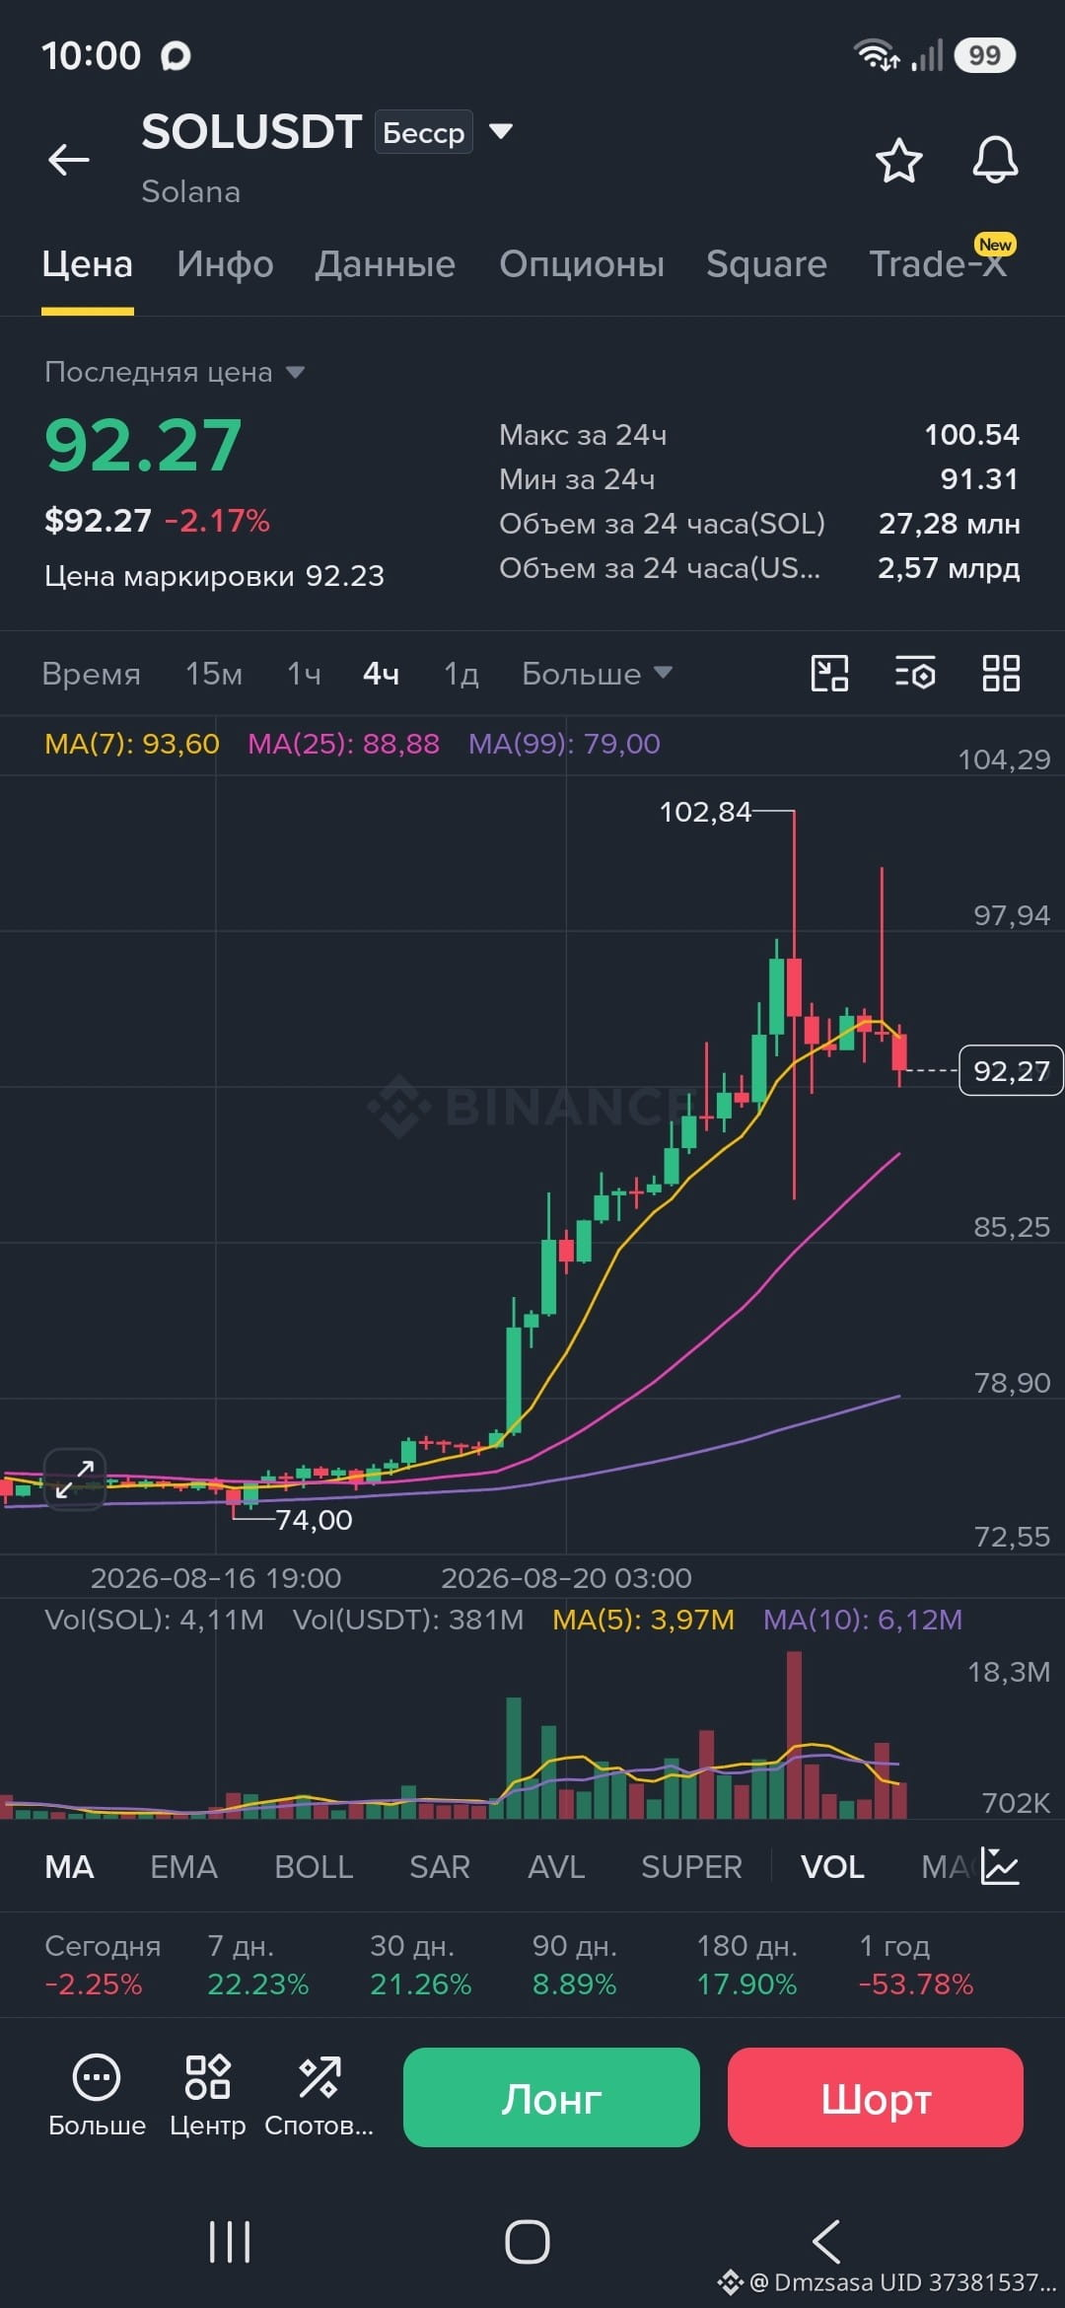This screenshot has width=1065, height=2308.
Task: Open the chart layout grid icon
Action: click(1001, 674)
